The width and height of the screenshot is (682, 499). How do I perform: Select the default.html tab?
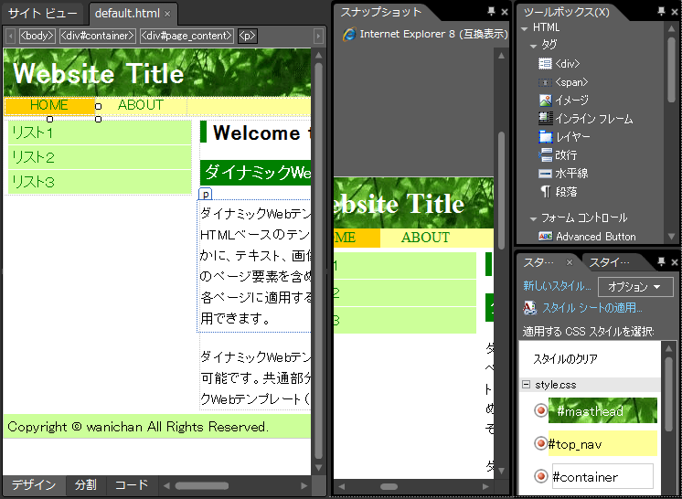(x=127, y=14)
